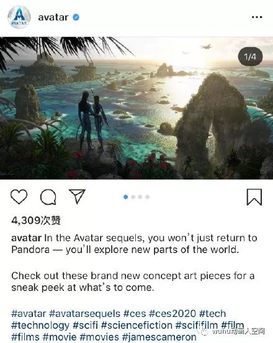The height and width of the screenshot is (343, 273).
Task: Tap the heart like icon
Action: (19, 197)
